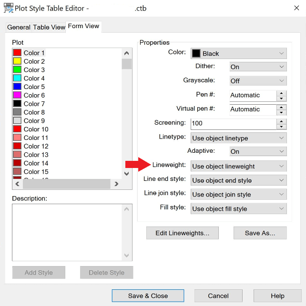Decrease Screening value with down arrow
The height and width of the screenshot is (306, 306).
point(281,127)
